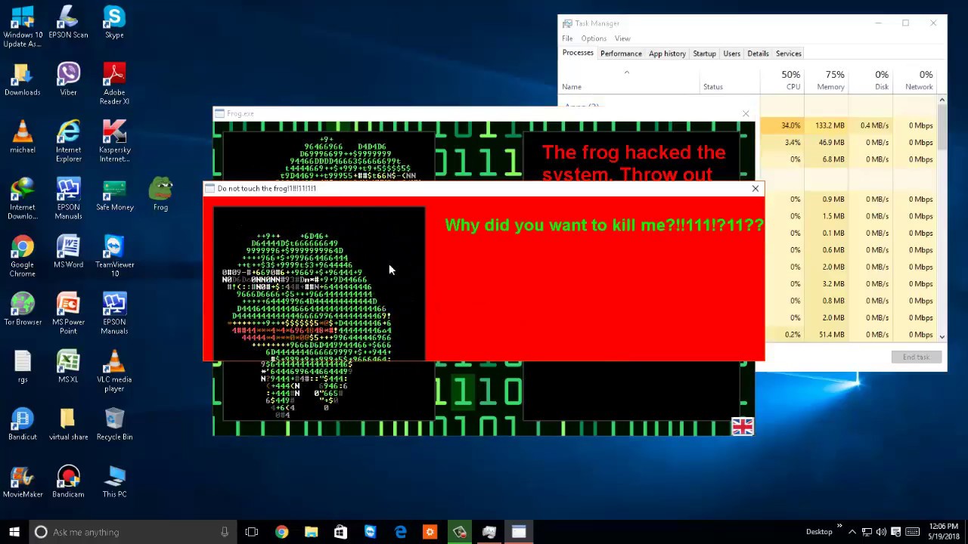This screenshot has width=968, height=544.
Task: Open Bandicut desktop icon
Action: pyautogui.click(x=23, y=425)
